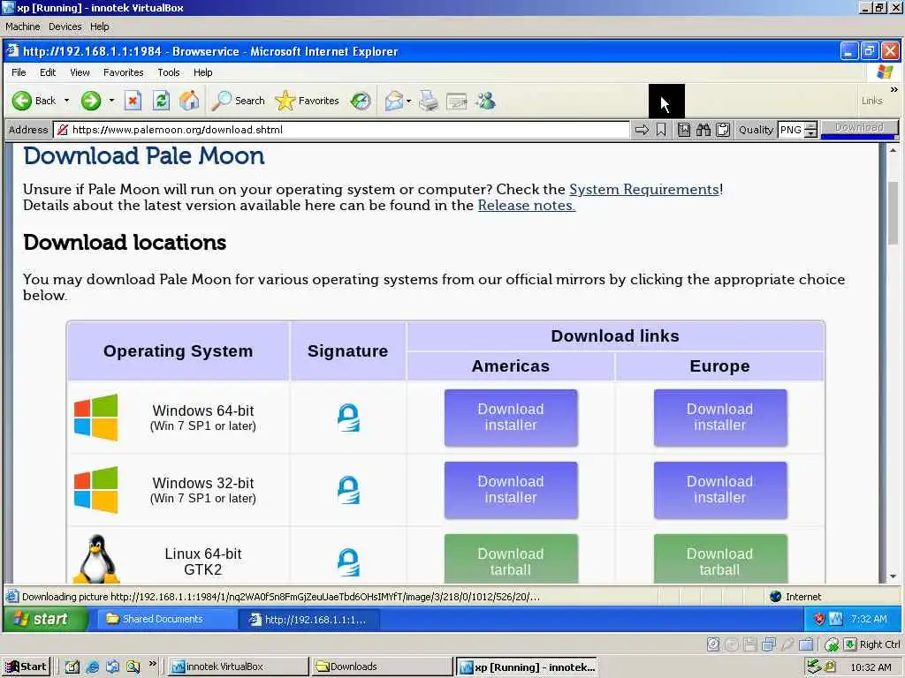Click the security shield tray icon in XP
The image size is (905, 678).
pos(818,619)
